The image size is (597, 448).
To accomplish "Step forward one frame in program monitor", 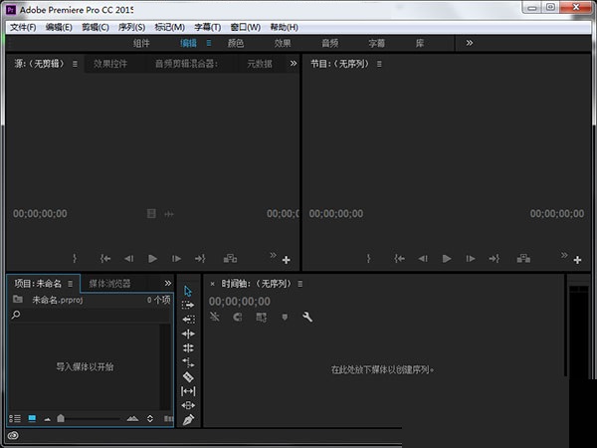I will point(471,259).
